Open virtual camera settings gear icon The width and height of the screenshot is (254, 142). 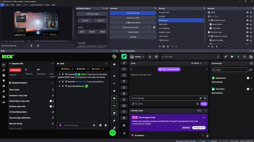[154, 27]
